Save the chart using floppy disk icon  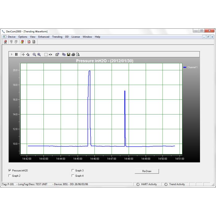coord(69,54)
